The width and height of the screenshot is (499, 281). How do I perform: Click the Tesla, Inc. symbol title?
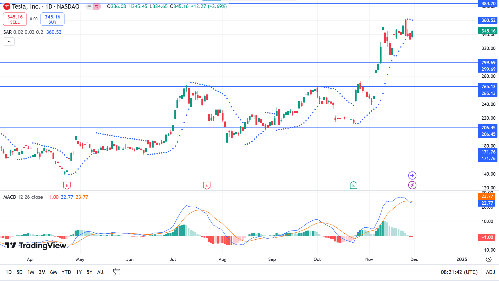point(26,7)
